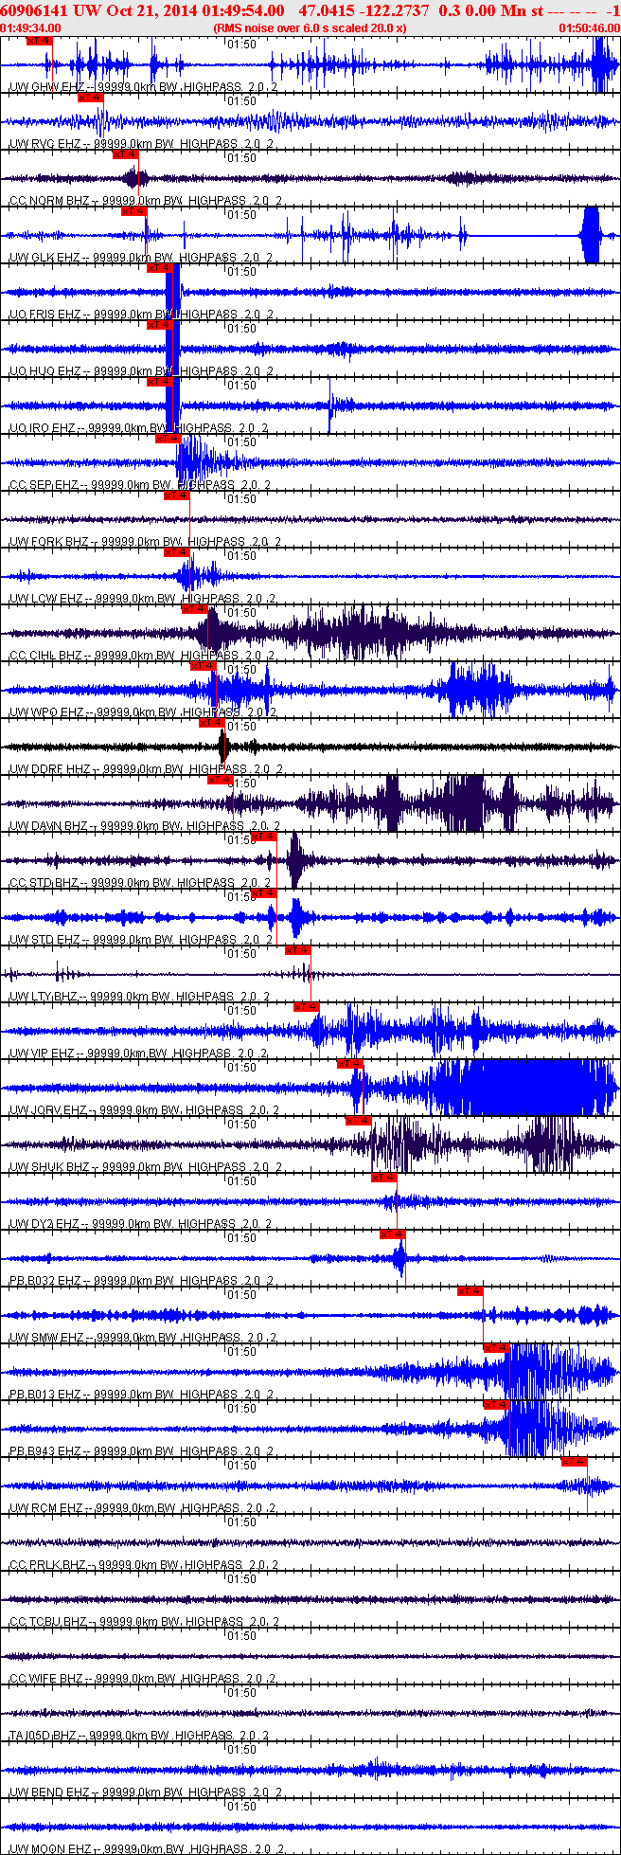Click the red pick marker on RCM trace
The width and height of the screenshot is (621, 1855).
point(574,1462)
